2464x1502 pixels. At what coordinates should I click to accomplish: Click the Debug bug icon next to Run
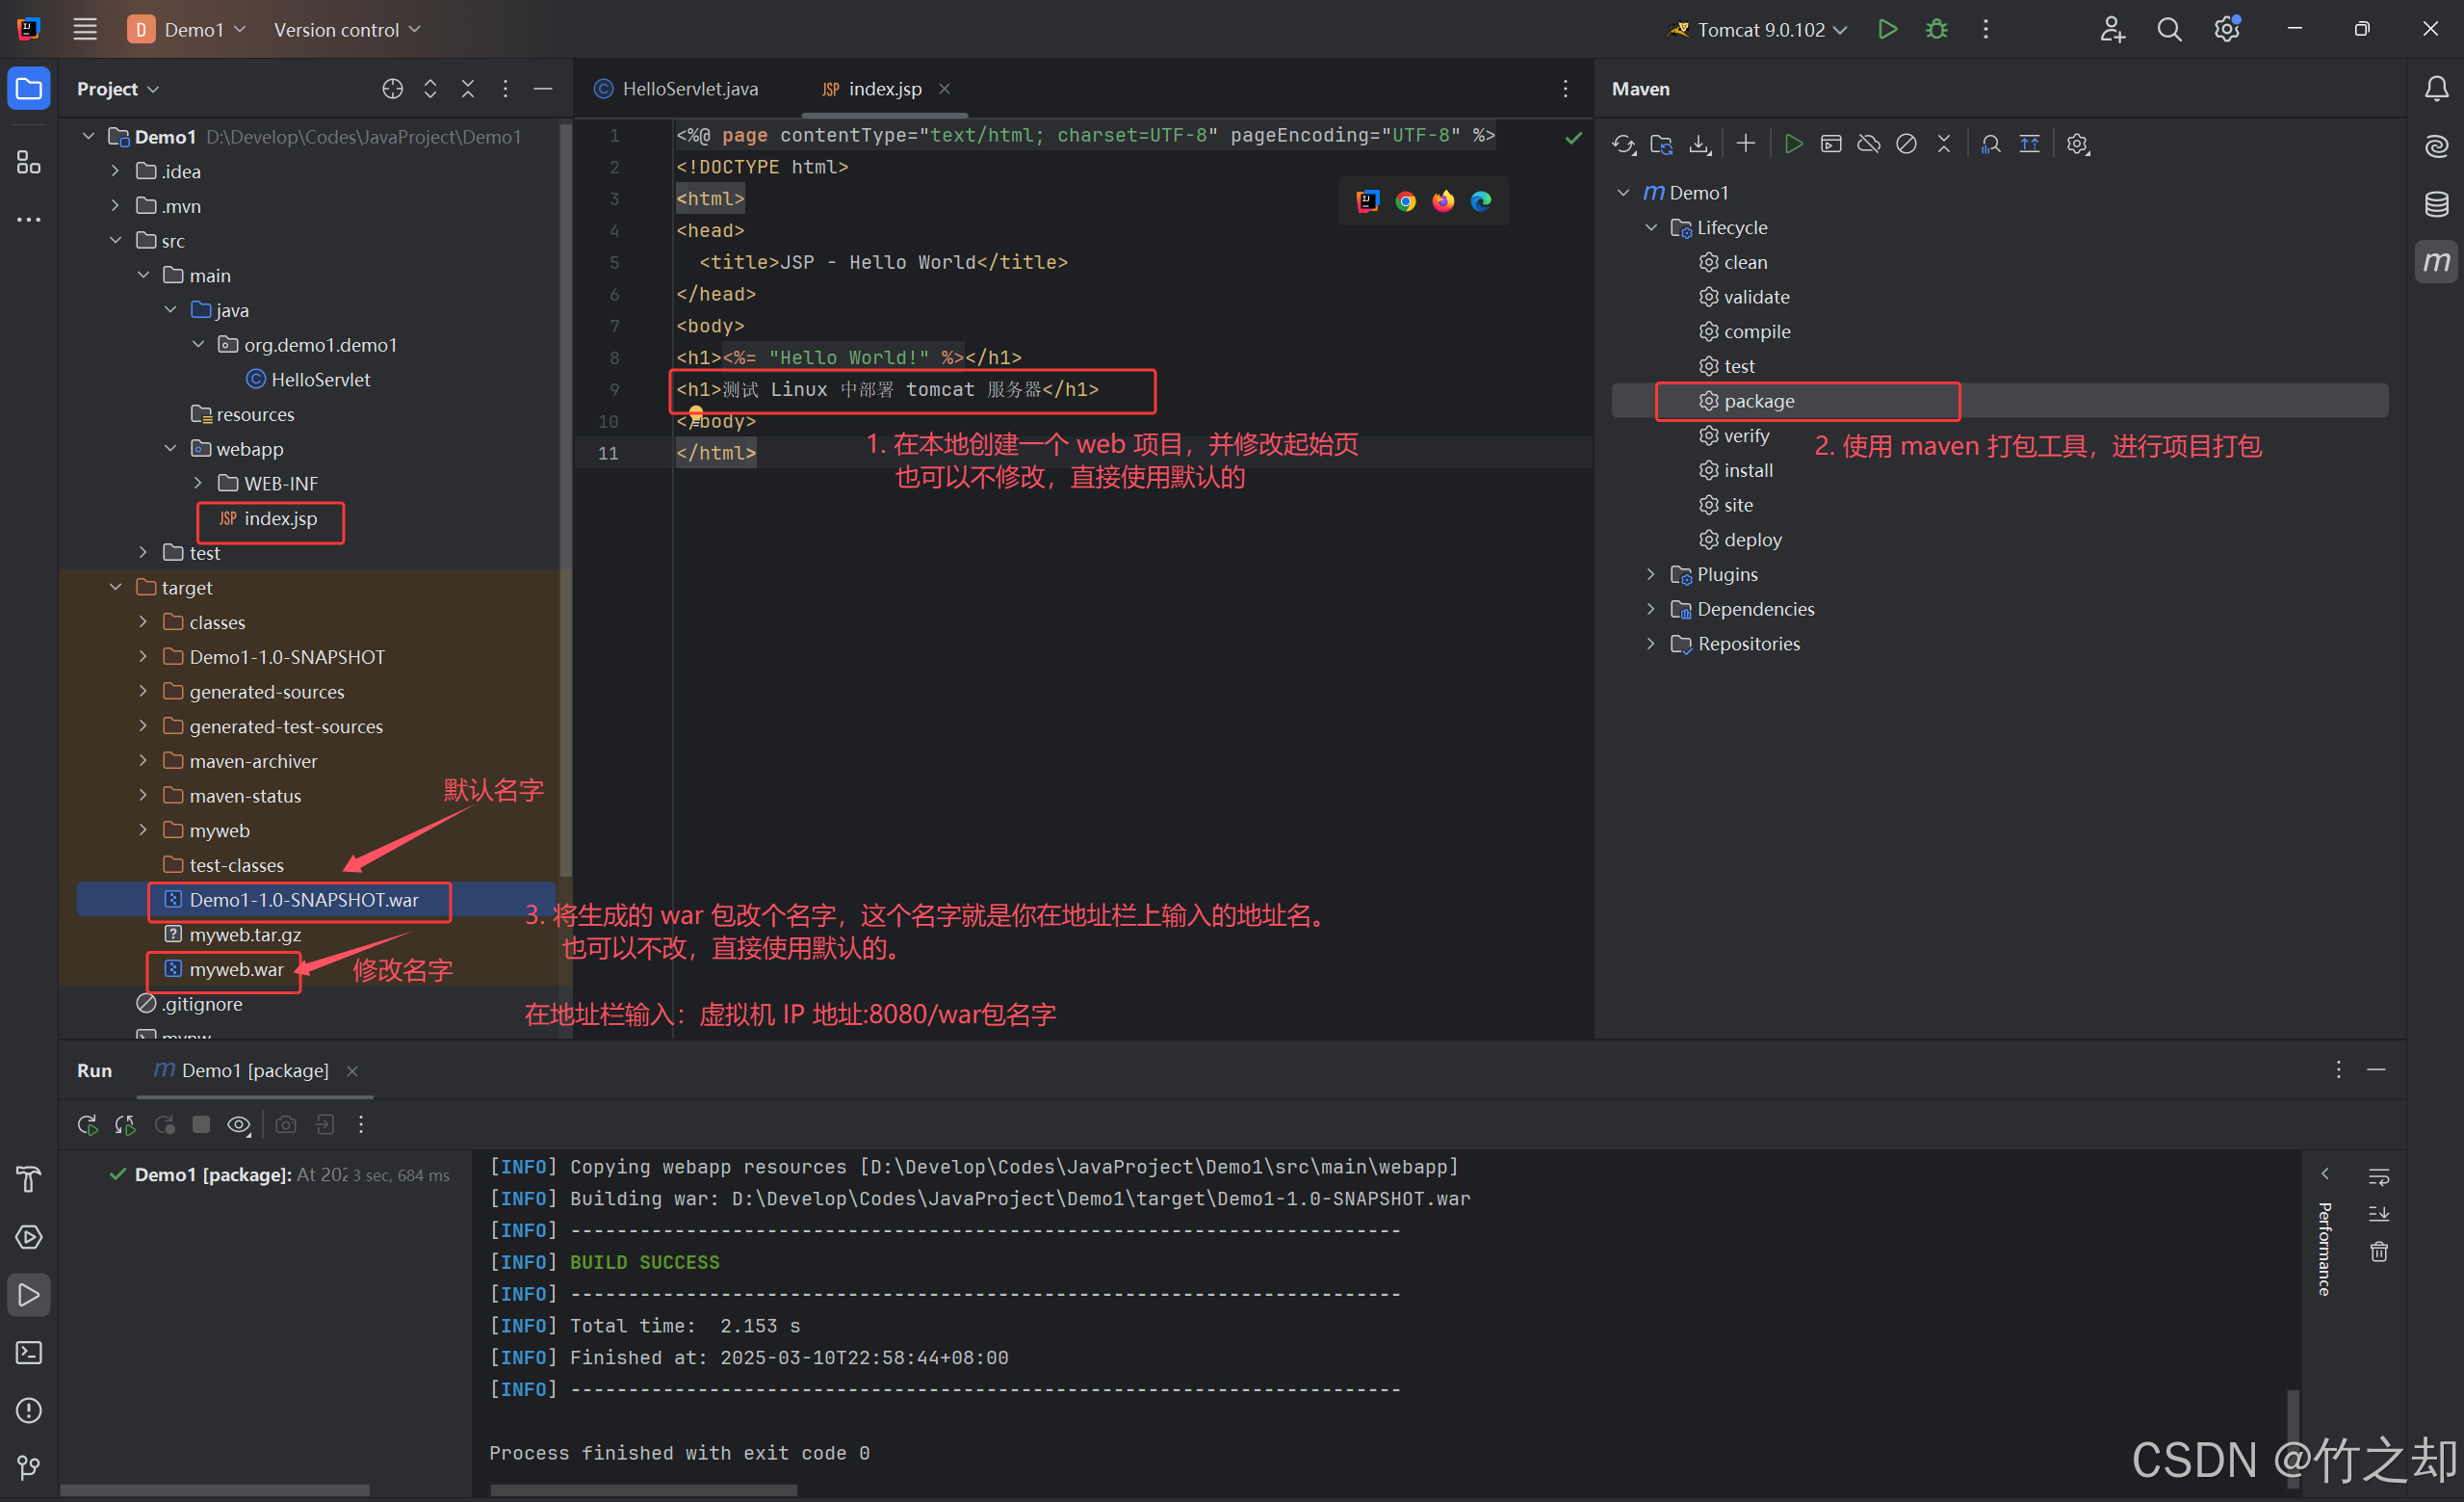(1936, 30)
